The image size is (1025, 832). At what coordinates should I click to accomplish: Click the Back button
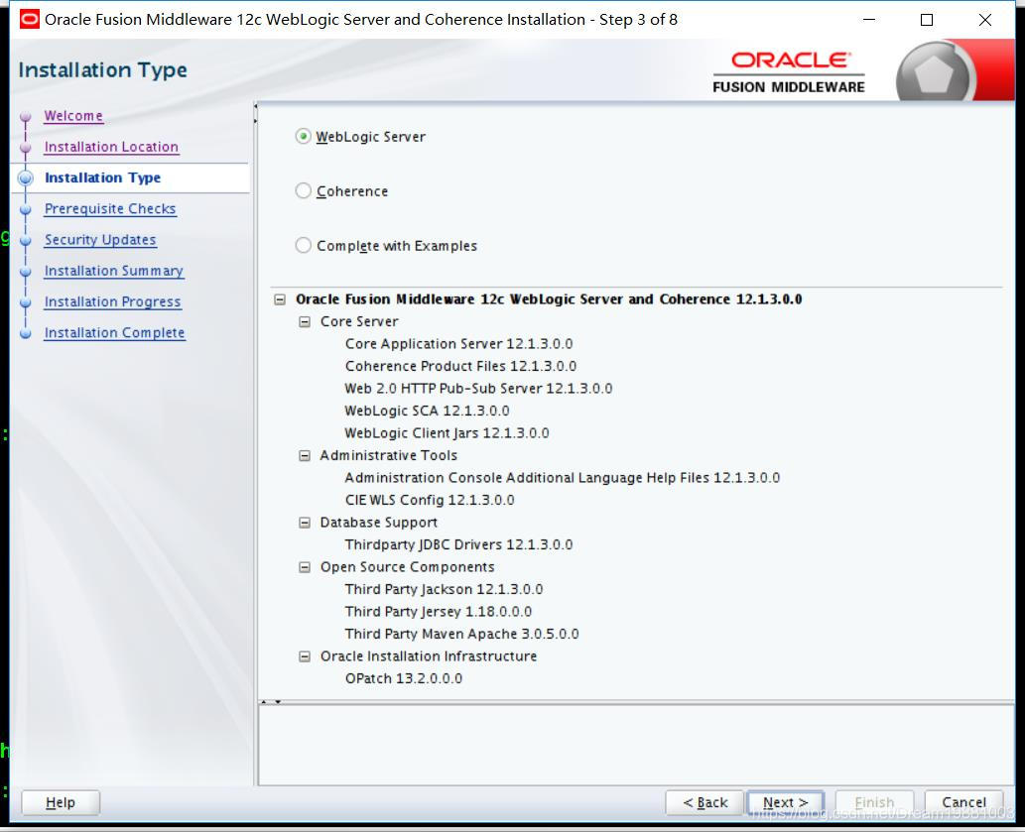pos(705,802)
